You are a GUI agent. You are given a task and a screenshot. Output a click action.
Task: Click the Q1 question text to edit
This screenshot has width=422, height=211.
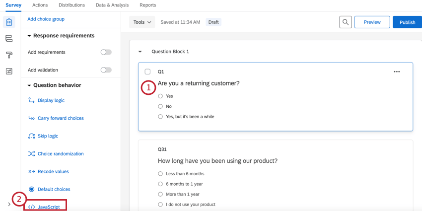199,83
